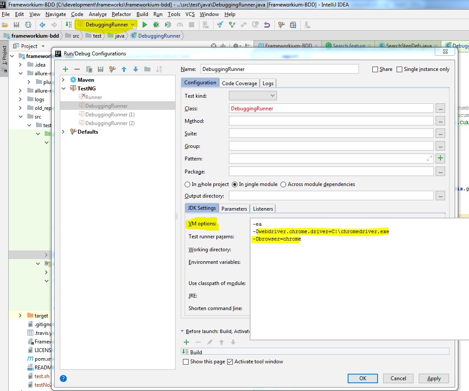
Task: Browse for Suite ellipsis button
Action: point(440,133)
